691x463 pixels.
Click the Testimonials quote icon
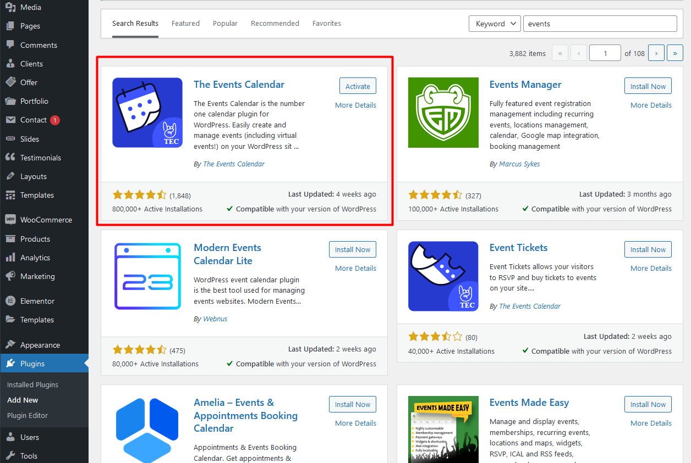pyautogui.click(x=10, y=158)
